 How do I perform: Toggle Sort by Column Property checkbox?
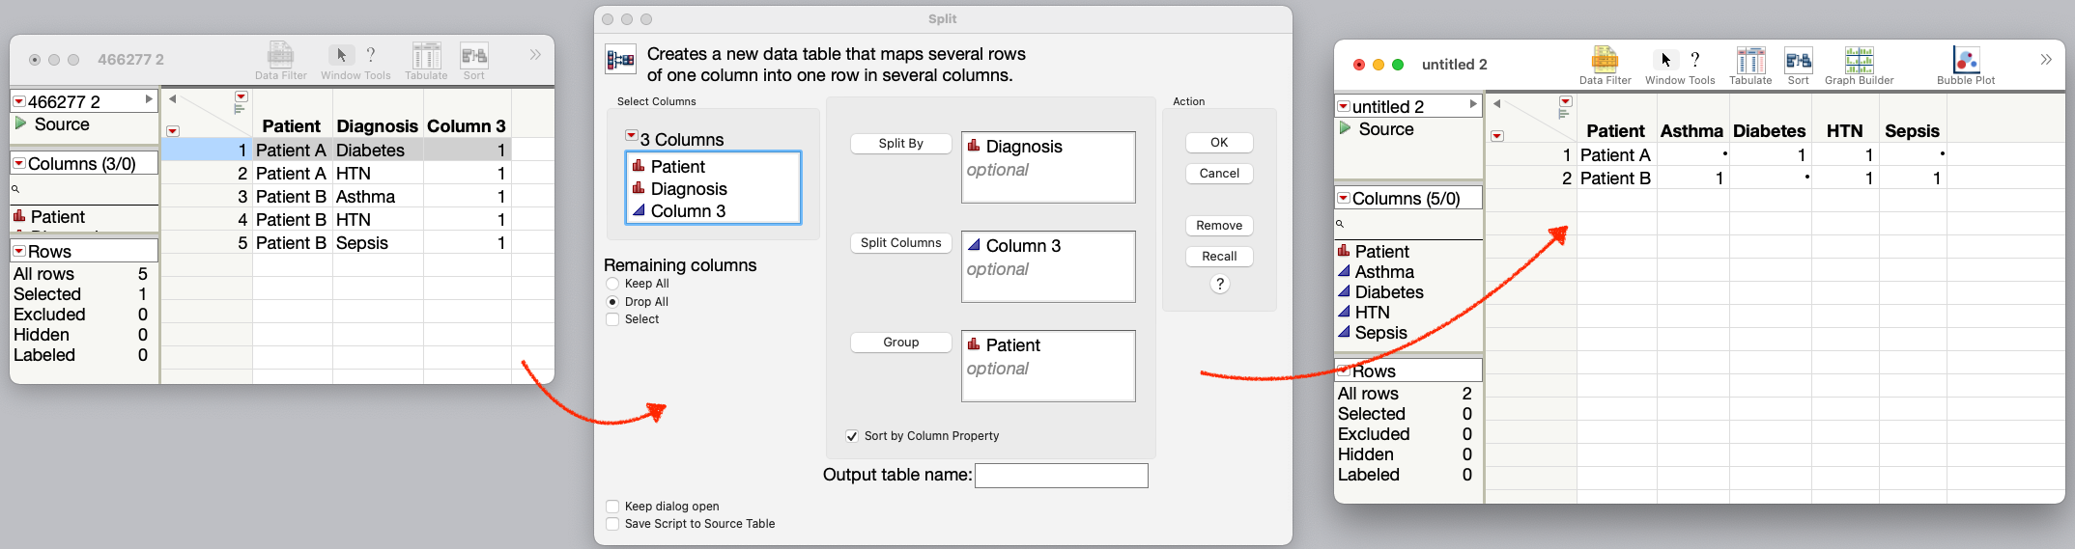coord(852,436)
